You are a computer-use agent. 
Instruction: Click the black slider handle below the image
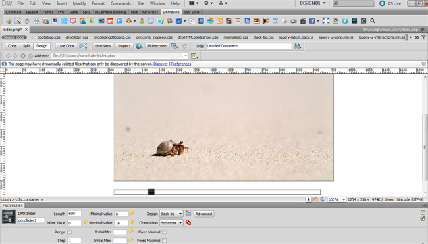pyautogui.click(x=151, y=191)
